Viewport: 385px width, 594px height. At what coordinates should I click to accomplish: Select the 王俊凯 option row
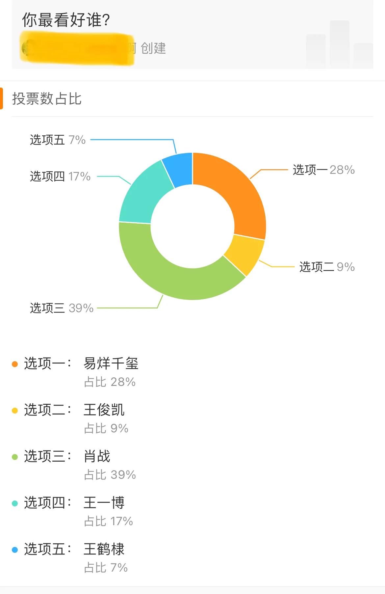(192, 418)
